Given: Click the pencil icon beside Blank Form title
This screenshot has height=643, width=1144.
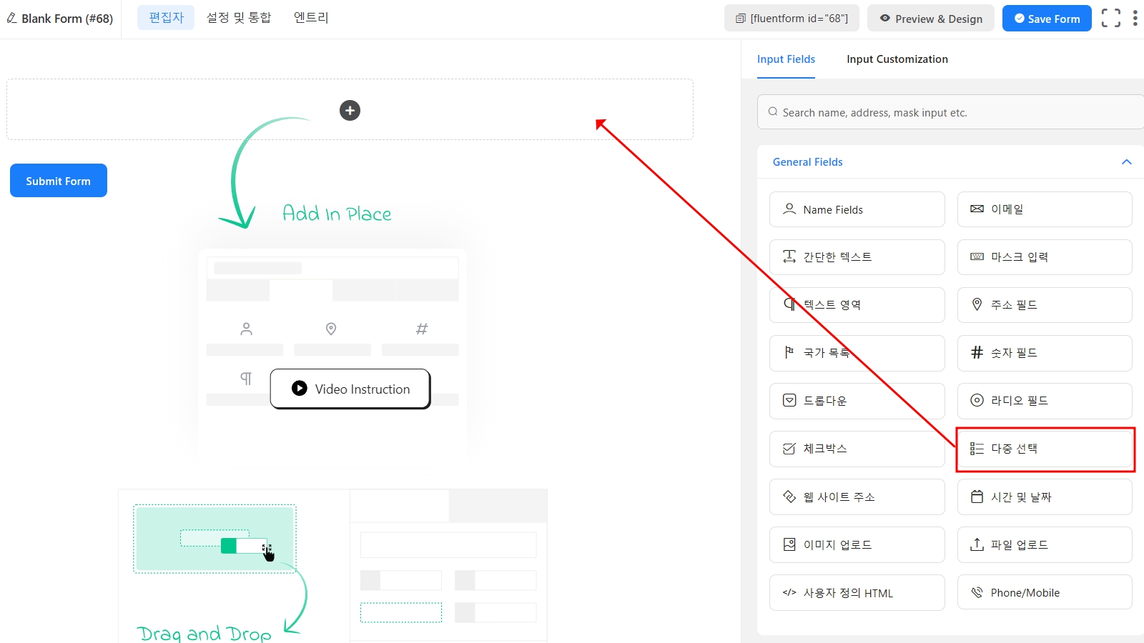Looking at the screenshot, I should pos(11,18).
